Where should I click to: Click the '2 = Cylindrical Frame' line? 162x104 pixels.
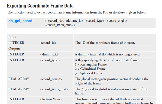90,69
